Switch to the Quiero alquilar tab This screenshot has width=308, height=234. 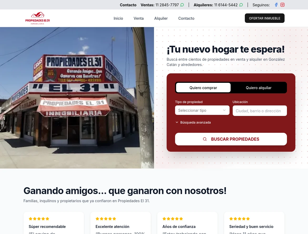coord(259,88)
